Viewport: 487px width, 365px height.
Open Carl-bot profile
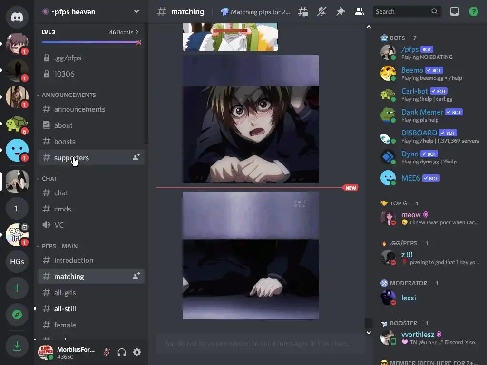[430, 95]
